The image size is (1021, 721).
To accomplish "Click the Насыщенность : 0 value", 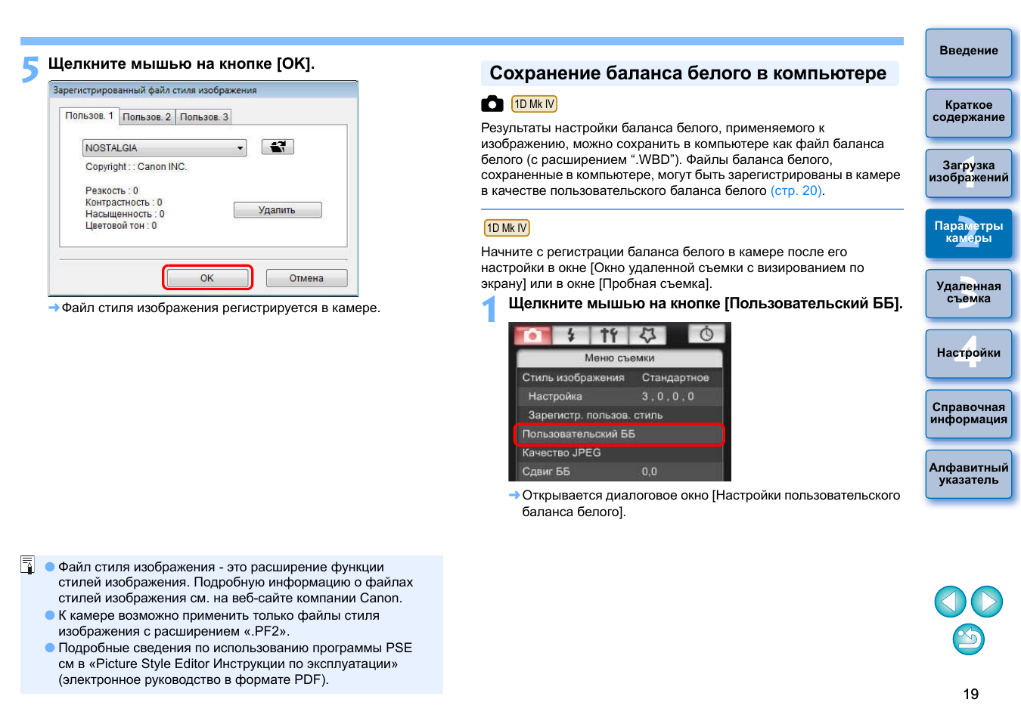I will [125, 214].
